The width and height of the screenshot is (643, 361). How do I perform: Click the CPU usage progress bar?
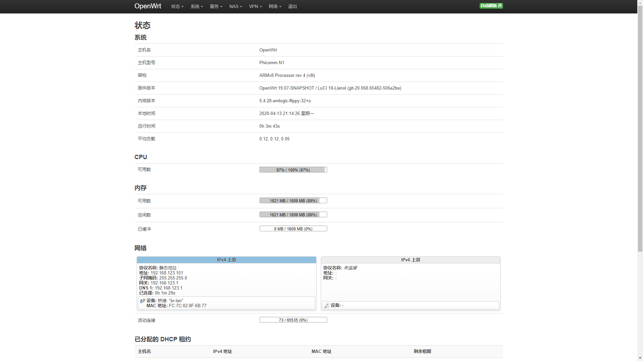point(293,170)
